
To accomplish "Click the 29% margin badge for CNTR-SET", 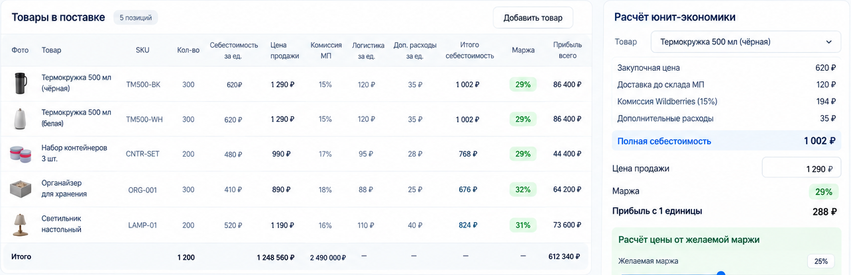I will pyautogui.click(x=523, y=154).
